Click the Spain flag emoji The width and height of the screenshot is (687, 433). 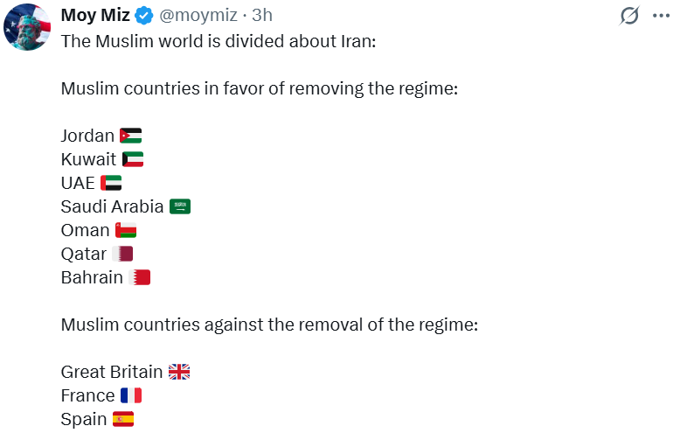point(123,419)
